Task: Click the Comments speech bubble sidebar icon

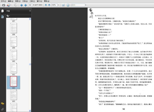Action: [3, 104]
